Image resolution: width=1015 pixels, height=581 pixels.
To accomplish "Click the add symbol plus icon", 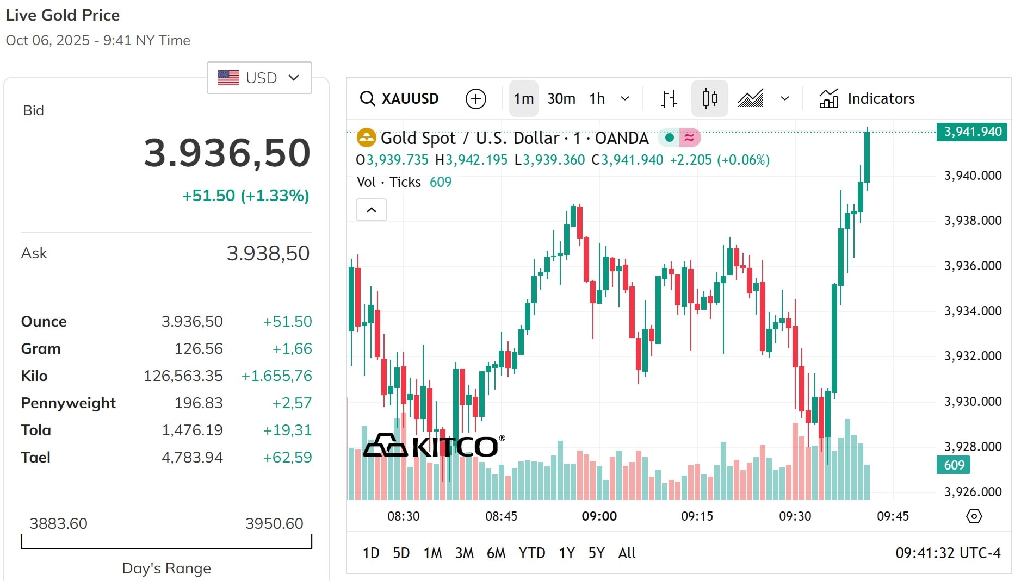I will [476, 98].
